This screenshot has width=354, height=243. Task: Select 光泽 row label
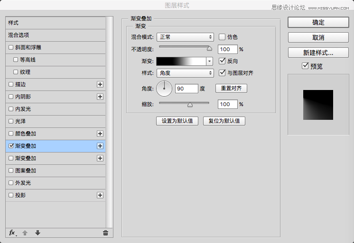point(20,121)
